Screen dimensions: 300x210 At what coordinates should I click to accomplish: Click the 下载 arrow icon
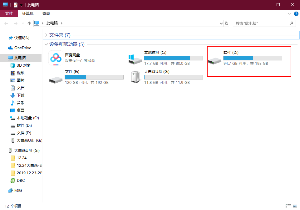[x=12, y=95]
